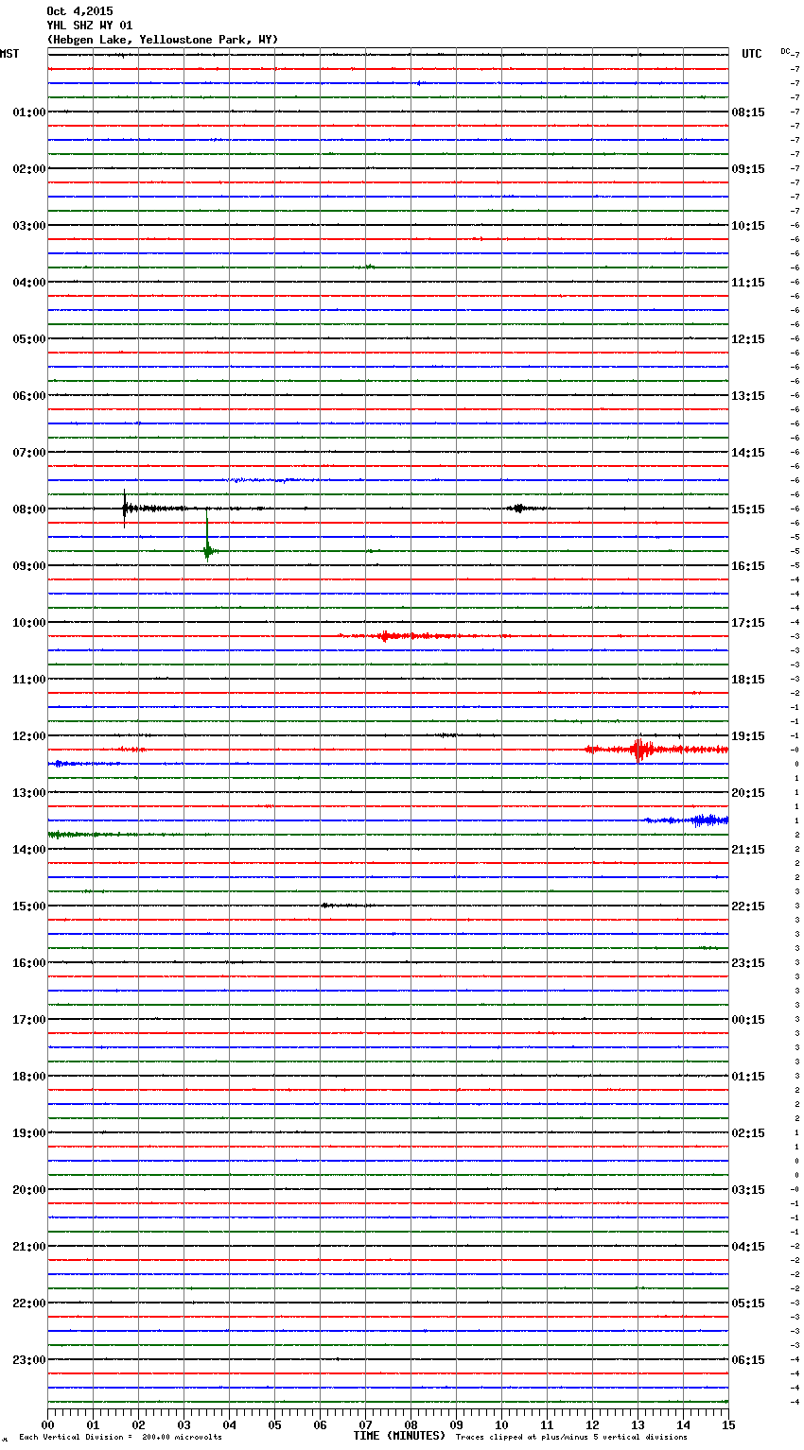
Task: Click the UTC time label "15:15"
Action: tap(748, 509)
